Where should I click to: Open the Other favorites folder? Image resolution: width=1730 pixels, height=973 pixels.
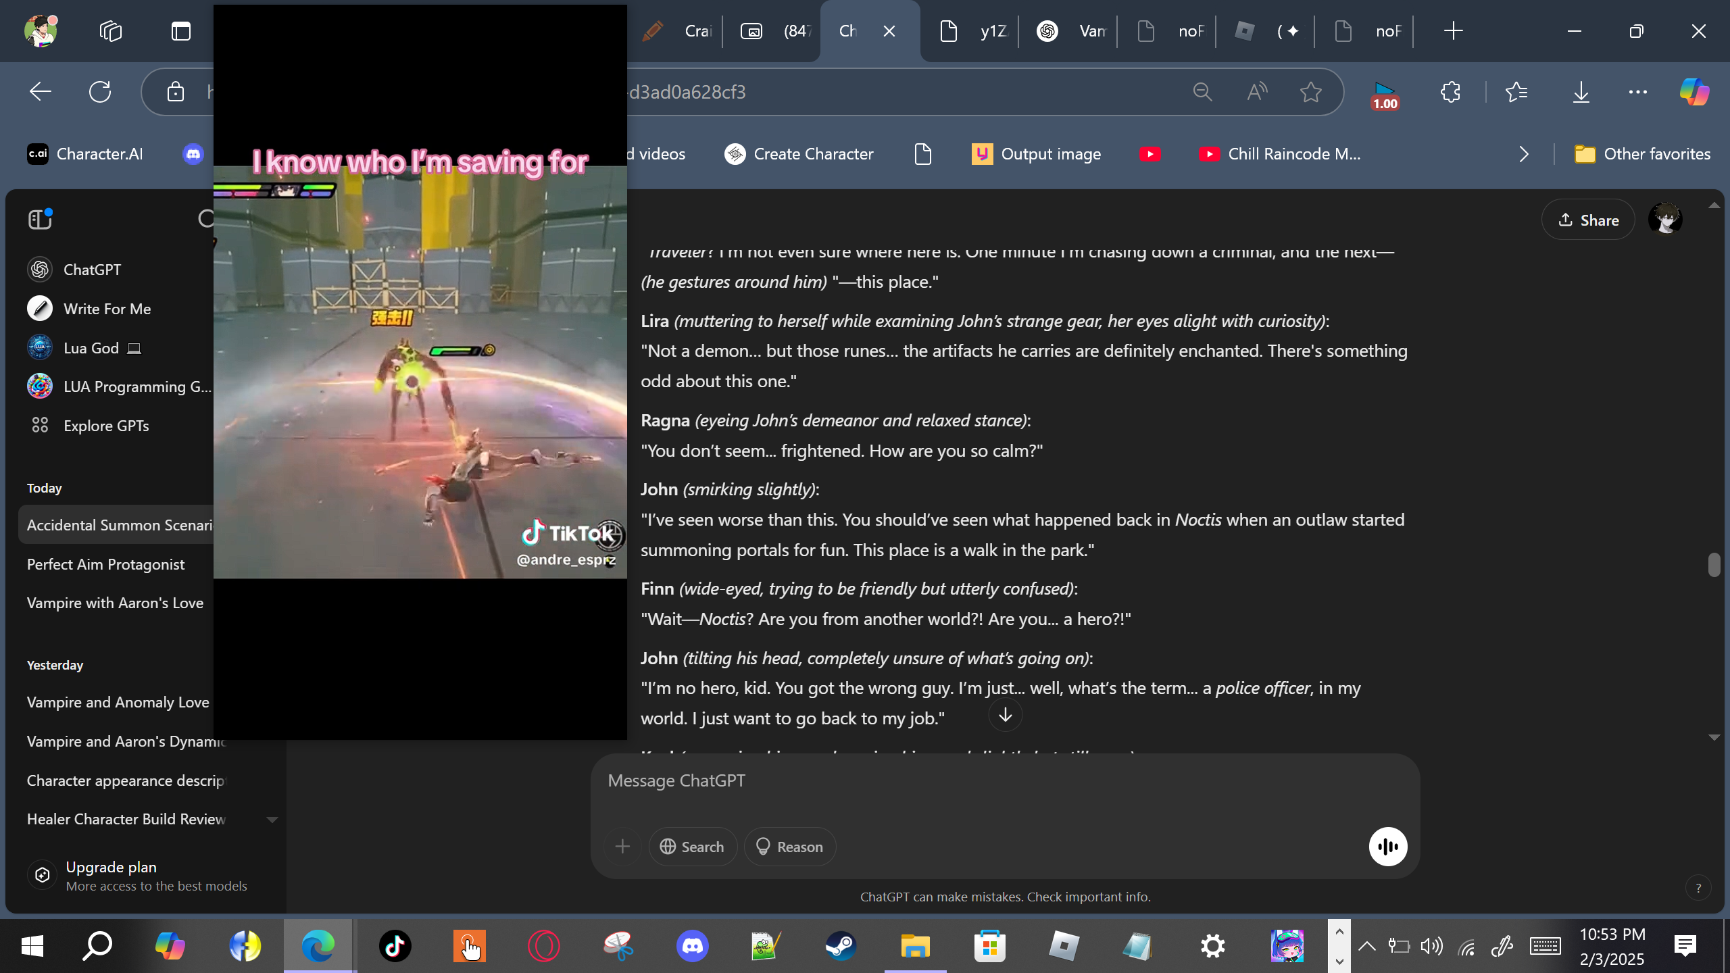pyautogui.click(x=1642, y=154)
